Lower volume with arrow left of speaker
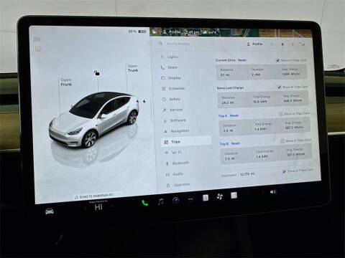The image size is (345, 258). click(263, 193)
